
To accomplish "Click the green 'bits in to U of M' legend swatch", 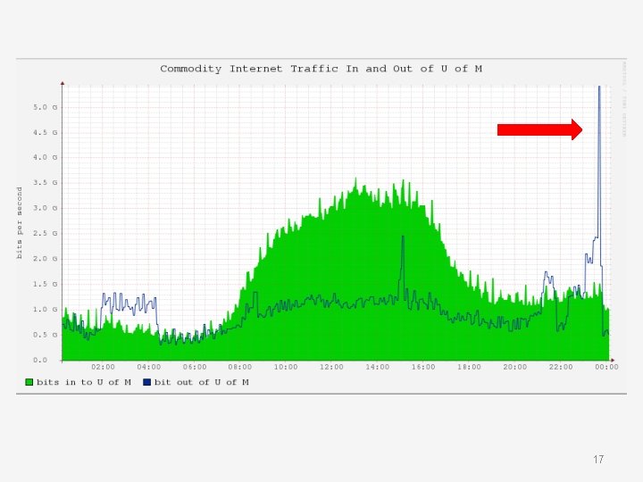I will click(29, 382).
